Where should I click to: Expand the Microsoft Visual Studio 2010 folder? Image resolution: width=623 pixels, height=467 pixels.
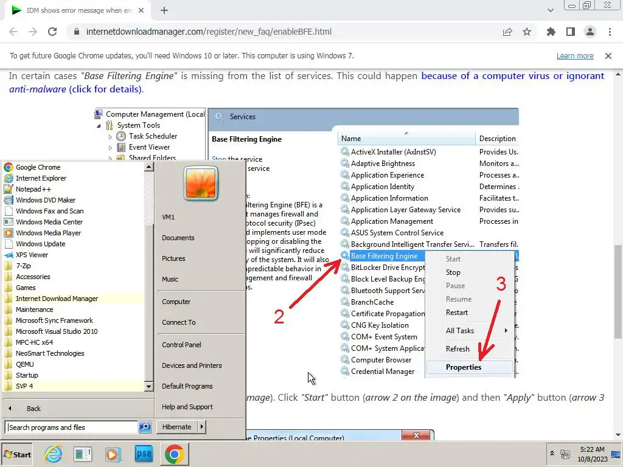(x=57, y=331)
